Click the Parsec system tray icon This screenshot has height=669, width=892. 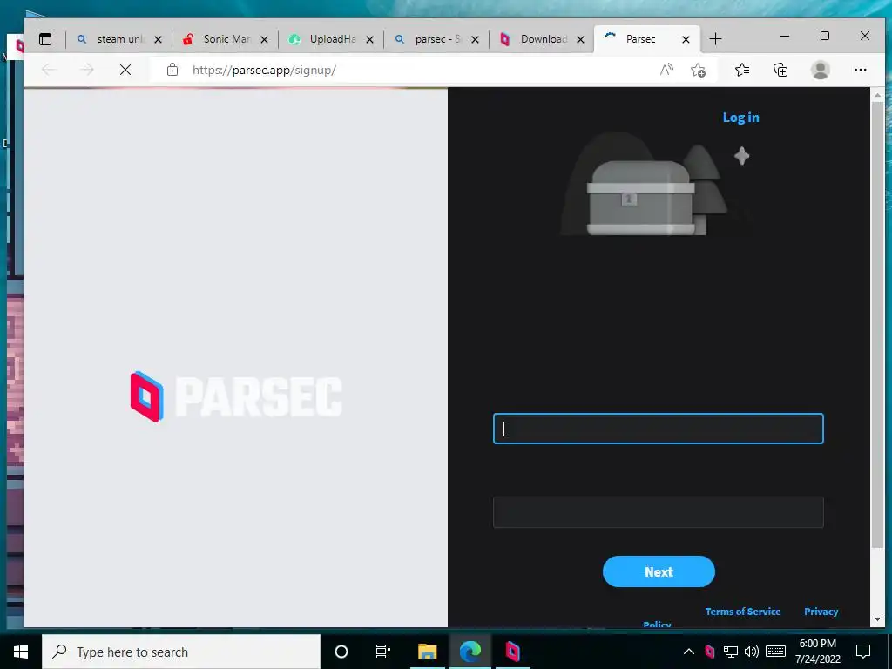(709, 652)
